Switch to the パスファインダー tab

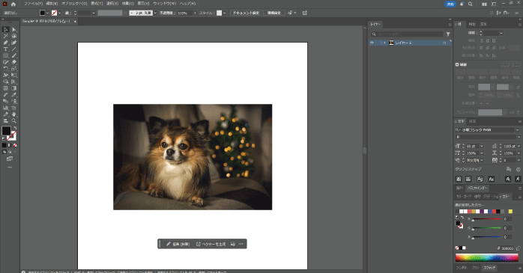tap(477, 188)
